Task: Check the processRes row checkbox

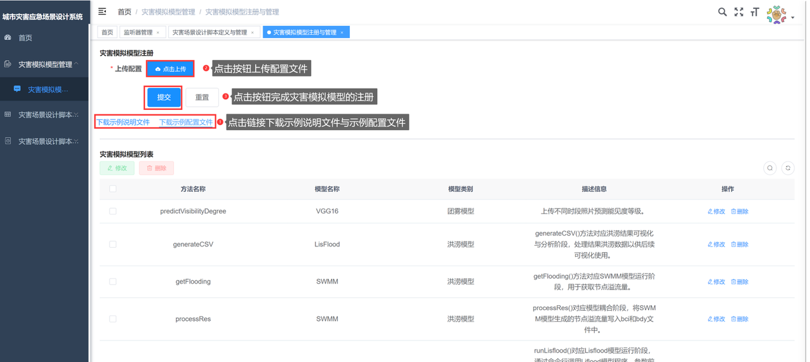Action: point(113,319)
